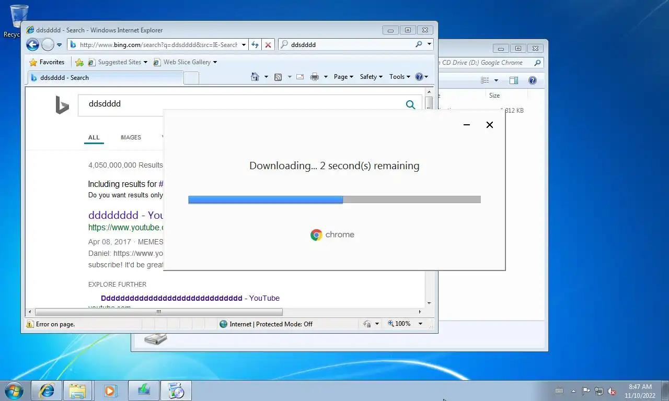This screenshot has height=401, width=669.
Task: Open the Dddddddd... - YouTube explore link
Action: 190,298
